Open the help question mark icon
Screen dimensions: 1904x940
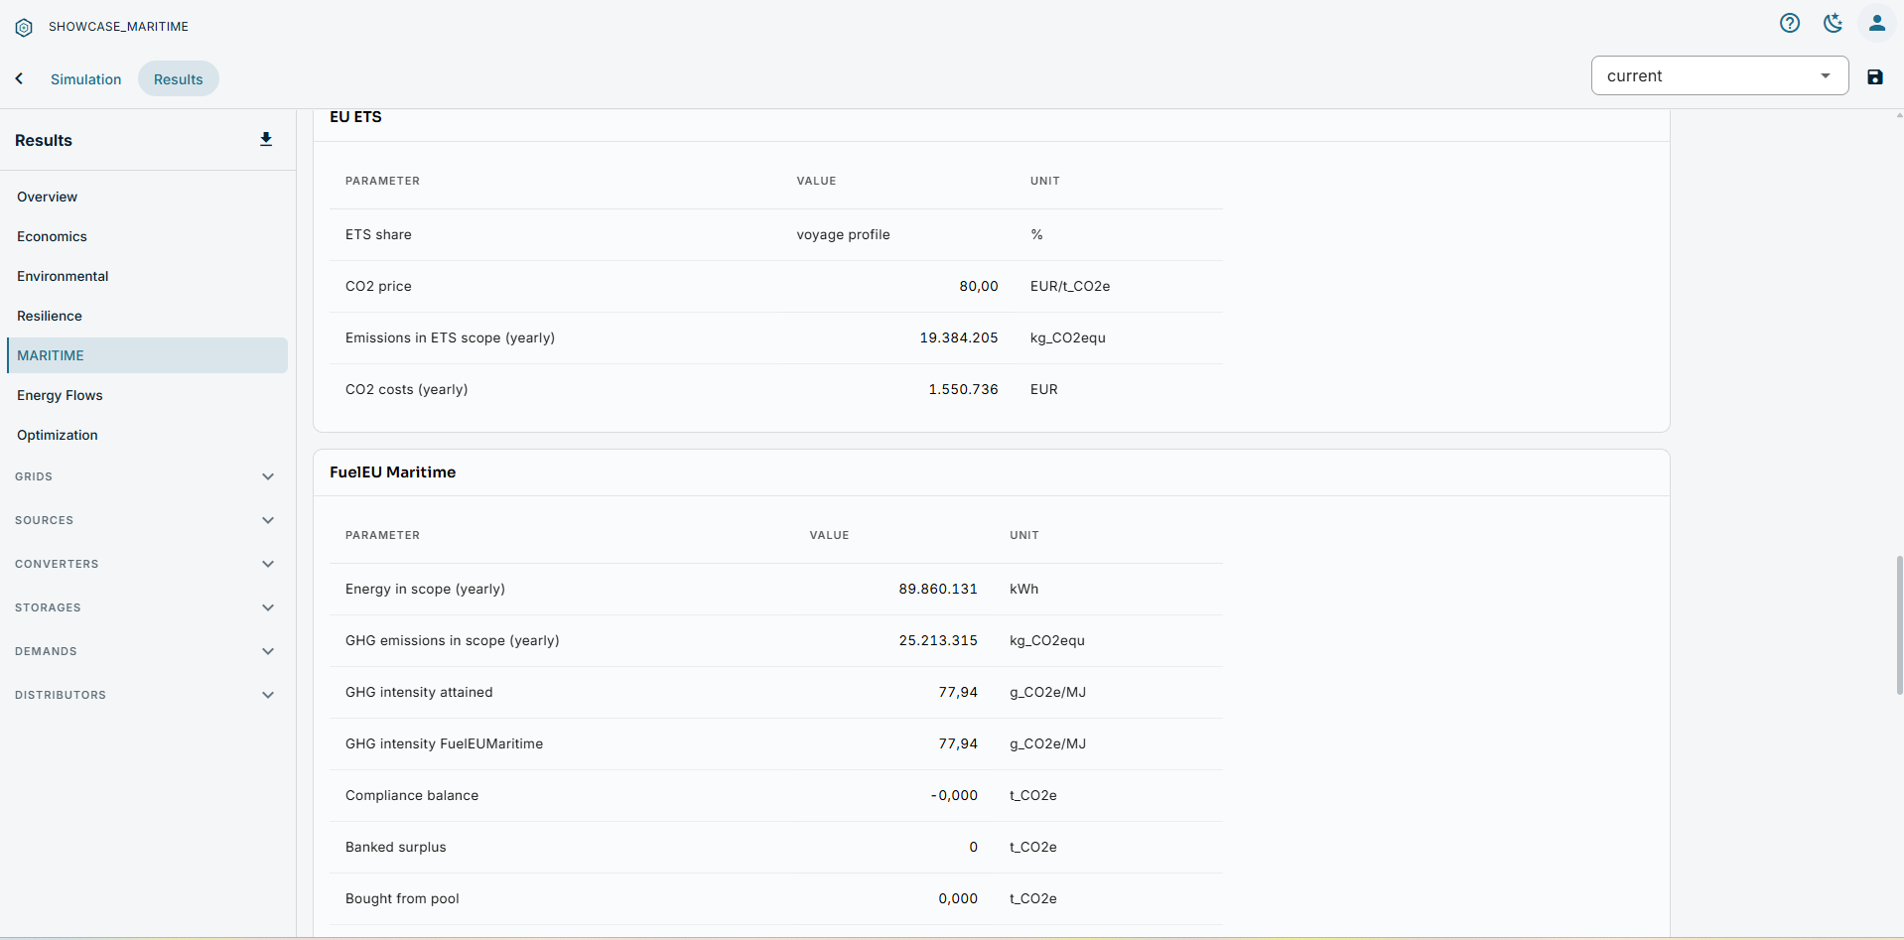tap(1790, 23)
